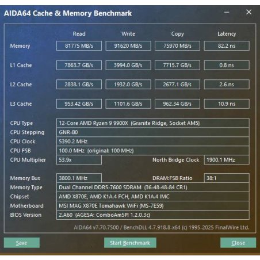This screenshot has width=260, height=260.
Task: Click Memory Type field DDR5-7600 SDRAM
Action: (x=153, y=188)
